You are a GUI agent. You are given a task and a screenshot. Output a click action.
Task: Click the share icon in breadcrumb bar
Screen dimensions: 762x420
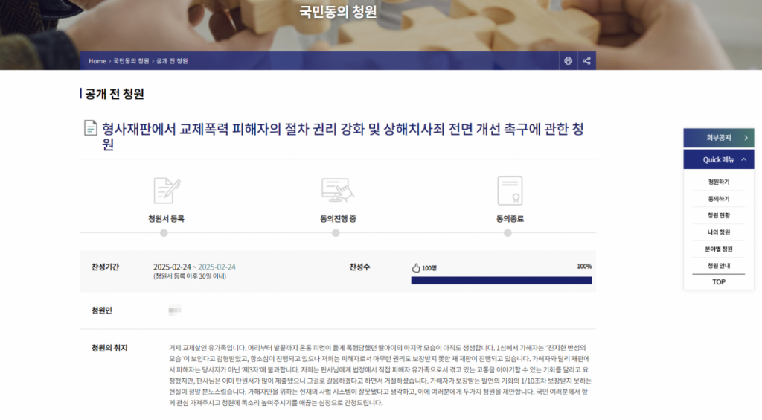click(586, 61)
